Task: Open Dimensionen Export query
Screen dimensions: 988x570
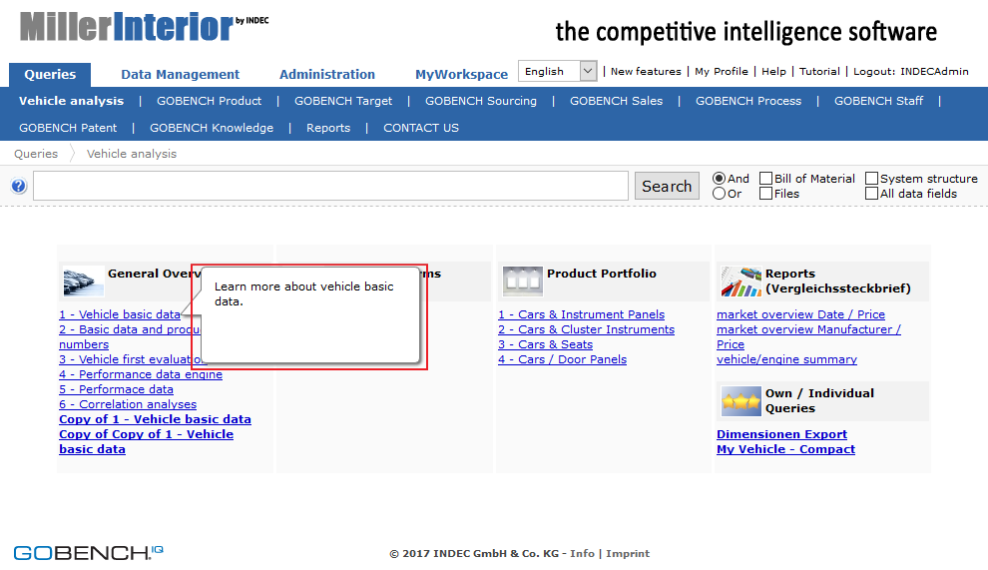Action: tap(782, 434)
